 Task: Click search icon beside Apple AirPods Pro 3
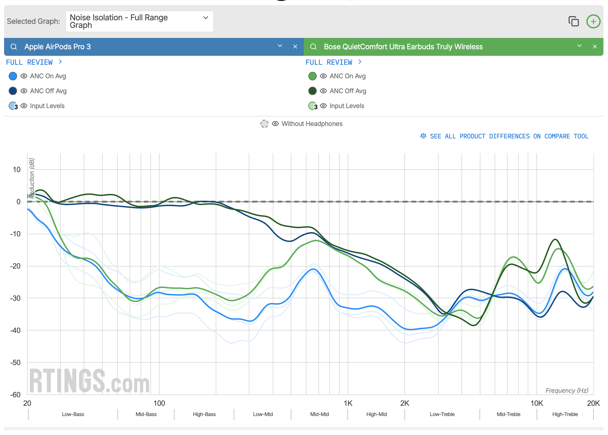pos(14,47)
